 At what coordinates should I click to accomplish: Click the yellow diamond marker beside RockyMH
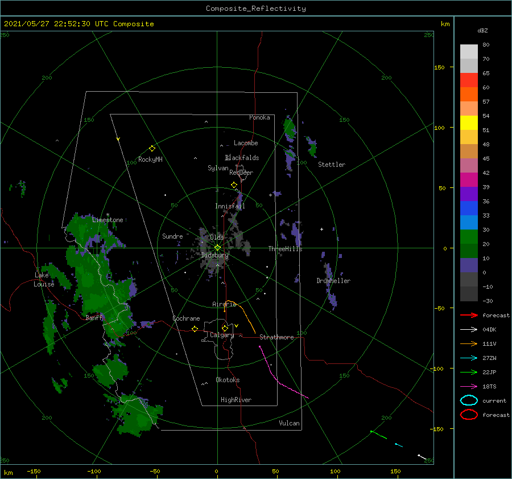(x=152, y=149)
